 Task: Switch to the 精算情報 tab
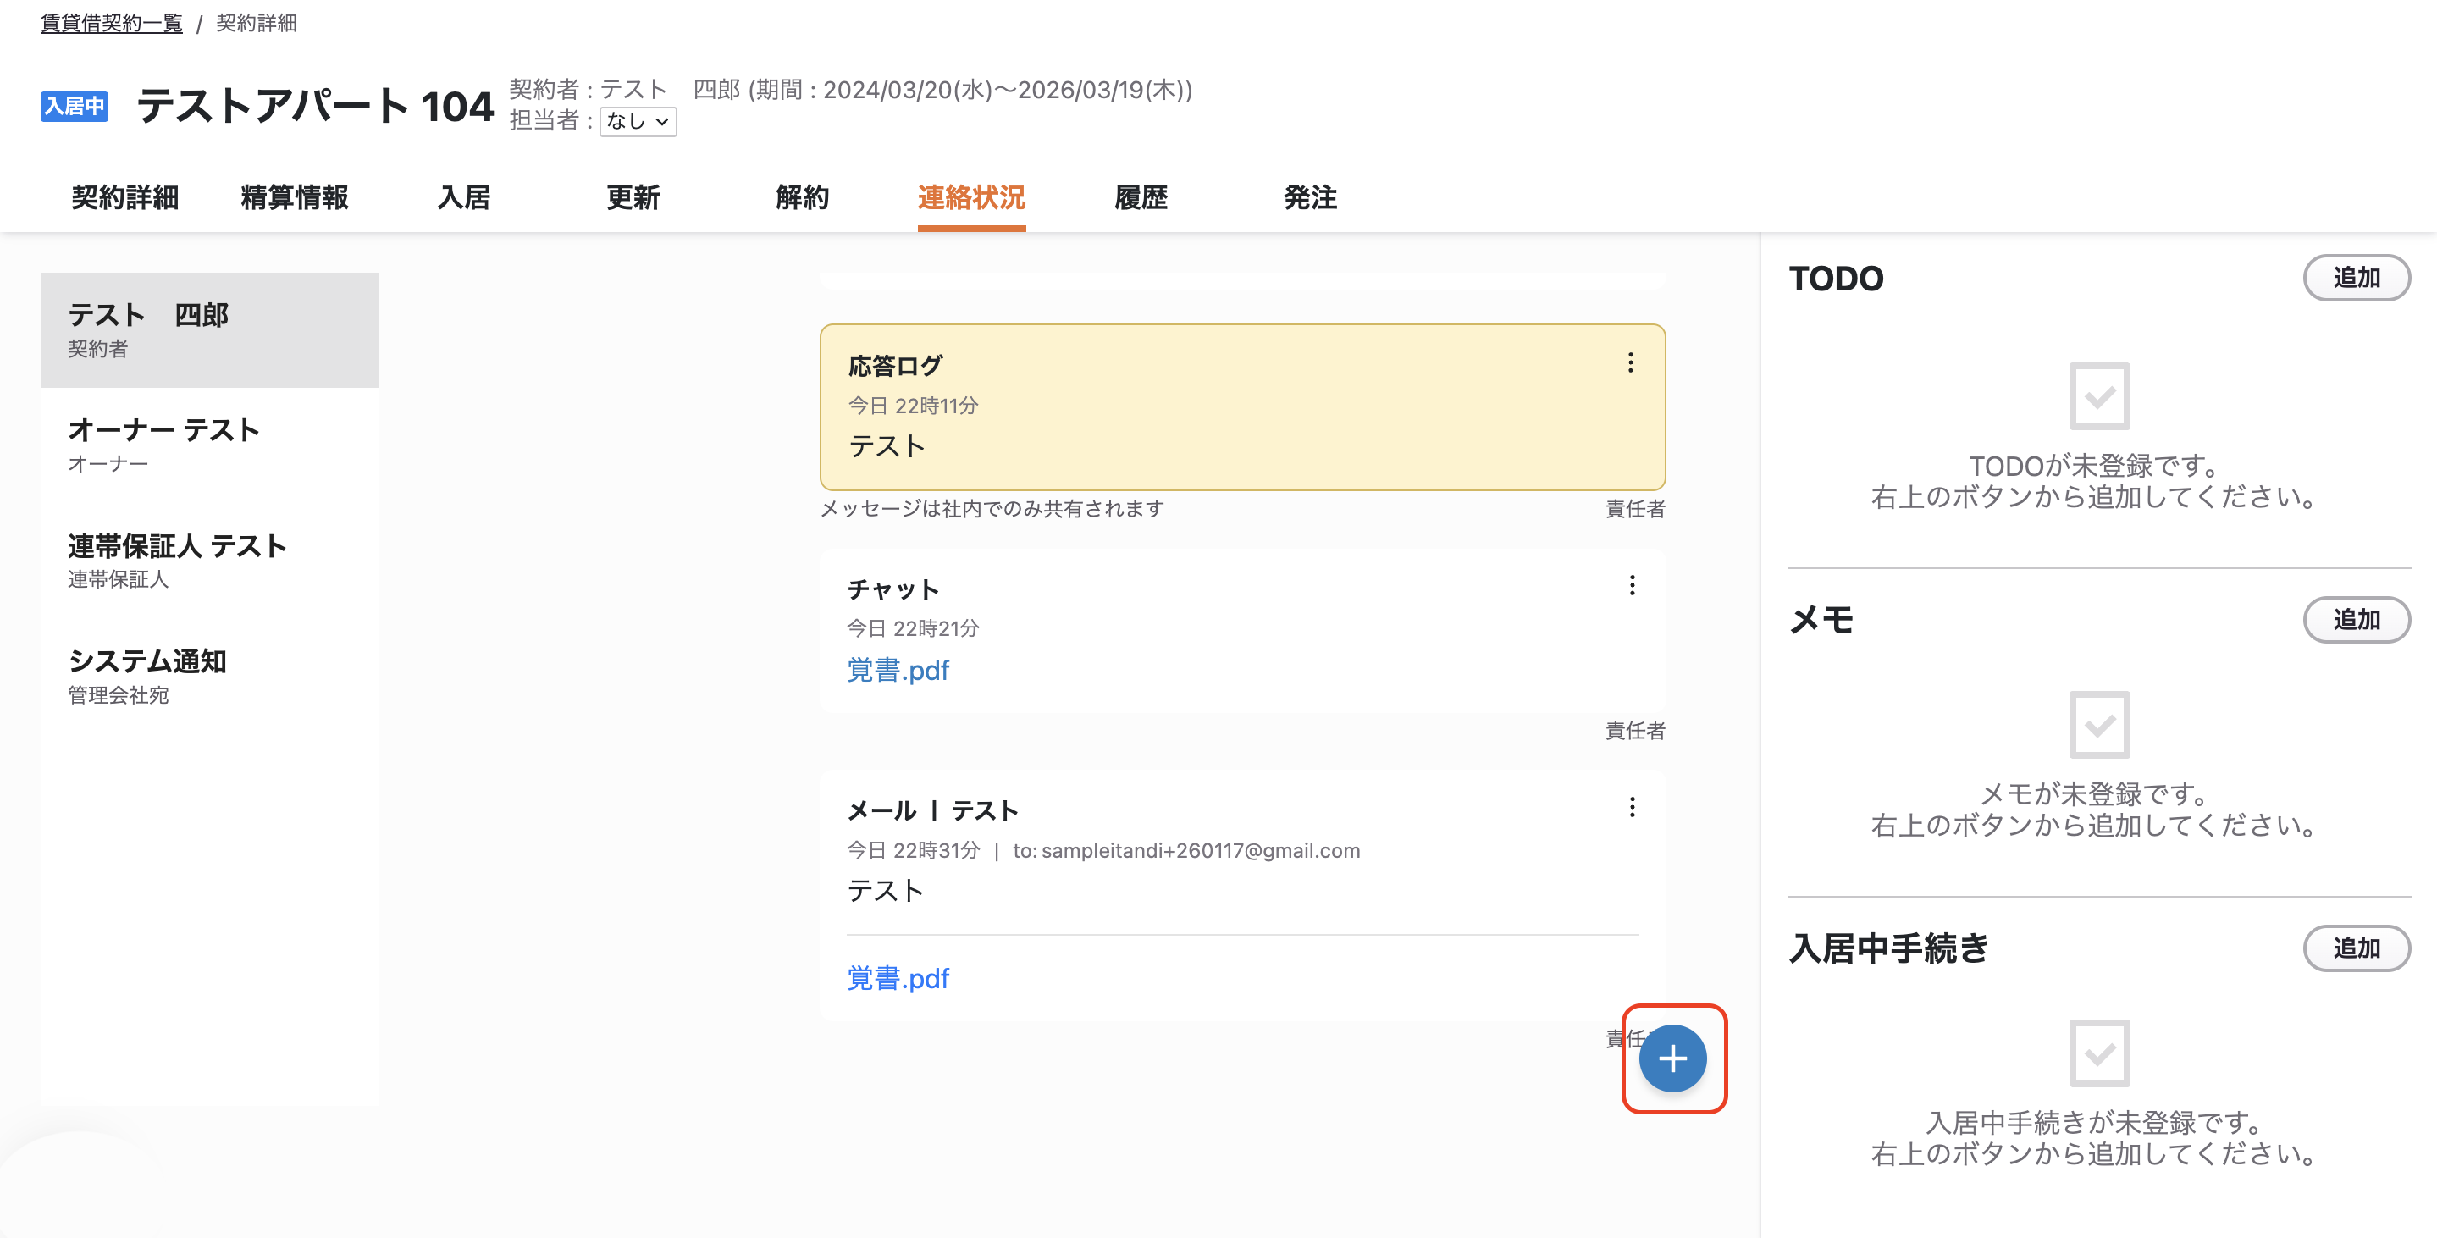pos(294,197)
